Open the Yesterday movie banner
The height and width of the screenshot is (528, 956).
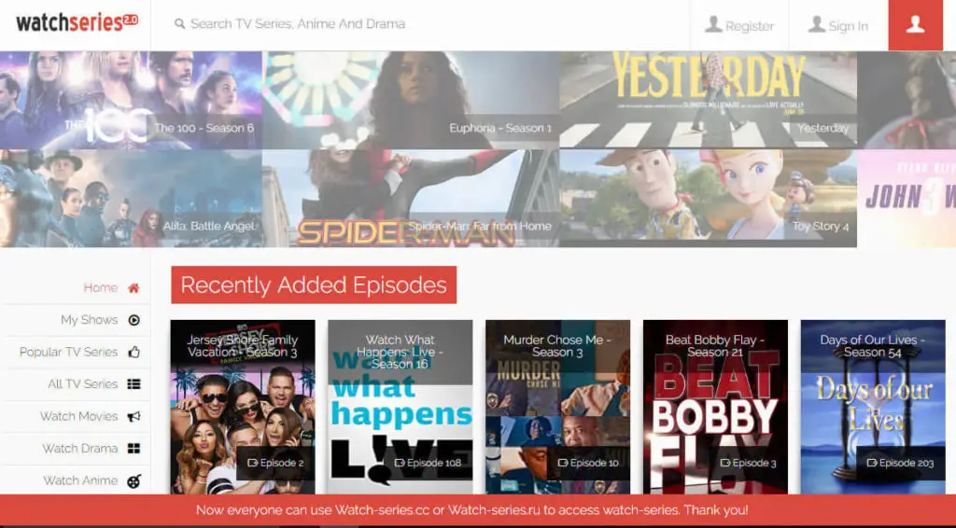pos(708,100)
